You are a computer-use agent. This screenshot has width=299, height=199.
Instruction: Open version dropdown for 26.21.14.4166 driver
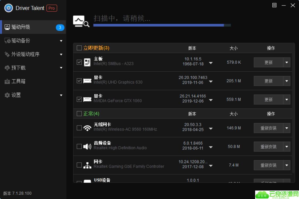[x=211, y=100]
